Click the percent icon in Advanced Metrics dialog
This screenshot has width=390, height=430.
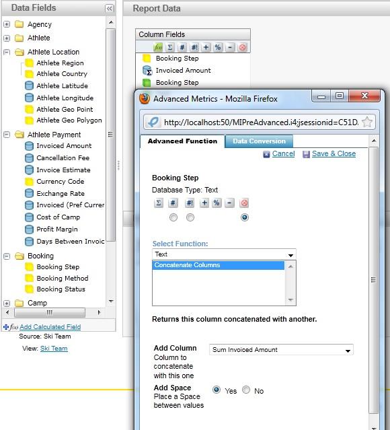(x=217, y=203)
